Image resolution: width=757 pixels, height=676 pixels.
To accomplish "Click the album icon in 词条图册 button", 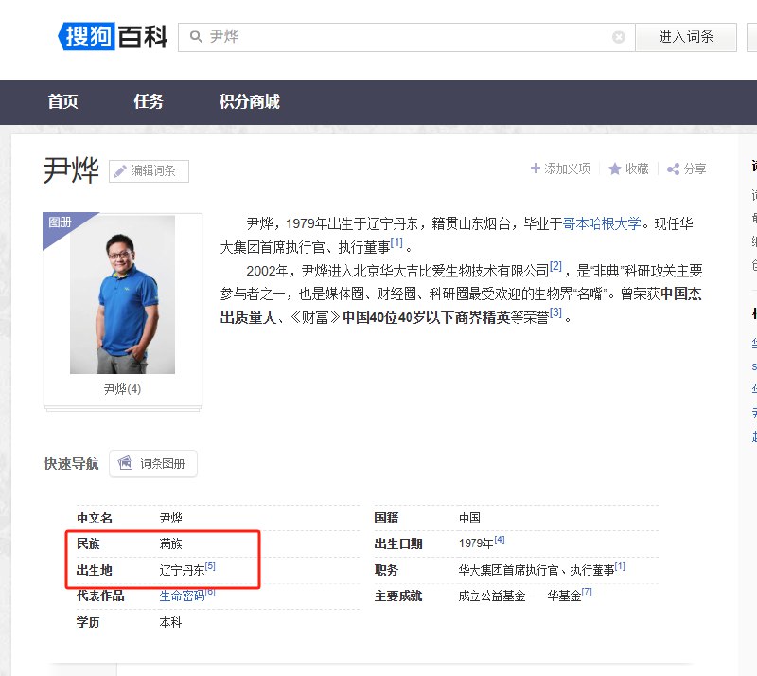I will (x=126, y=463).
